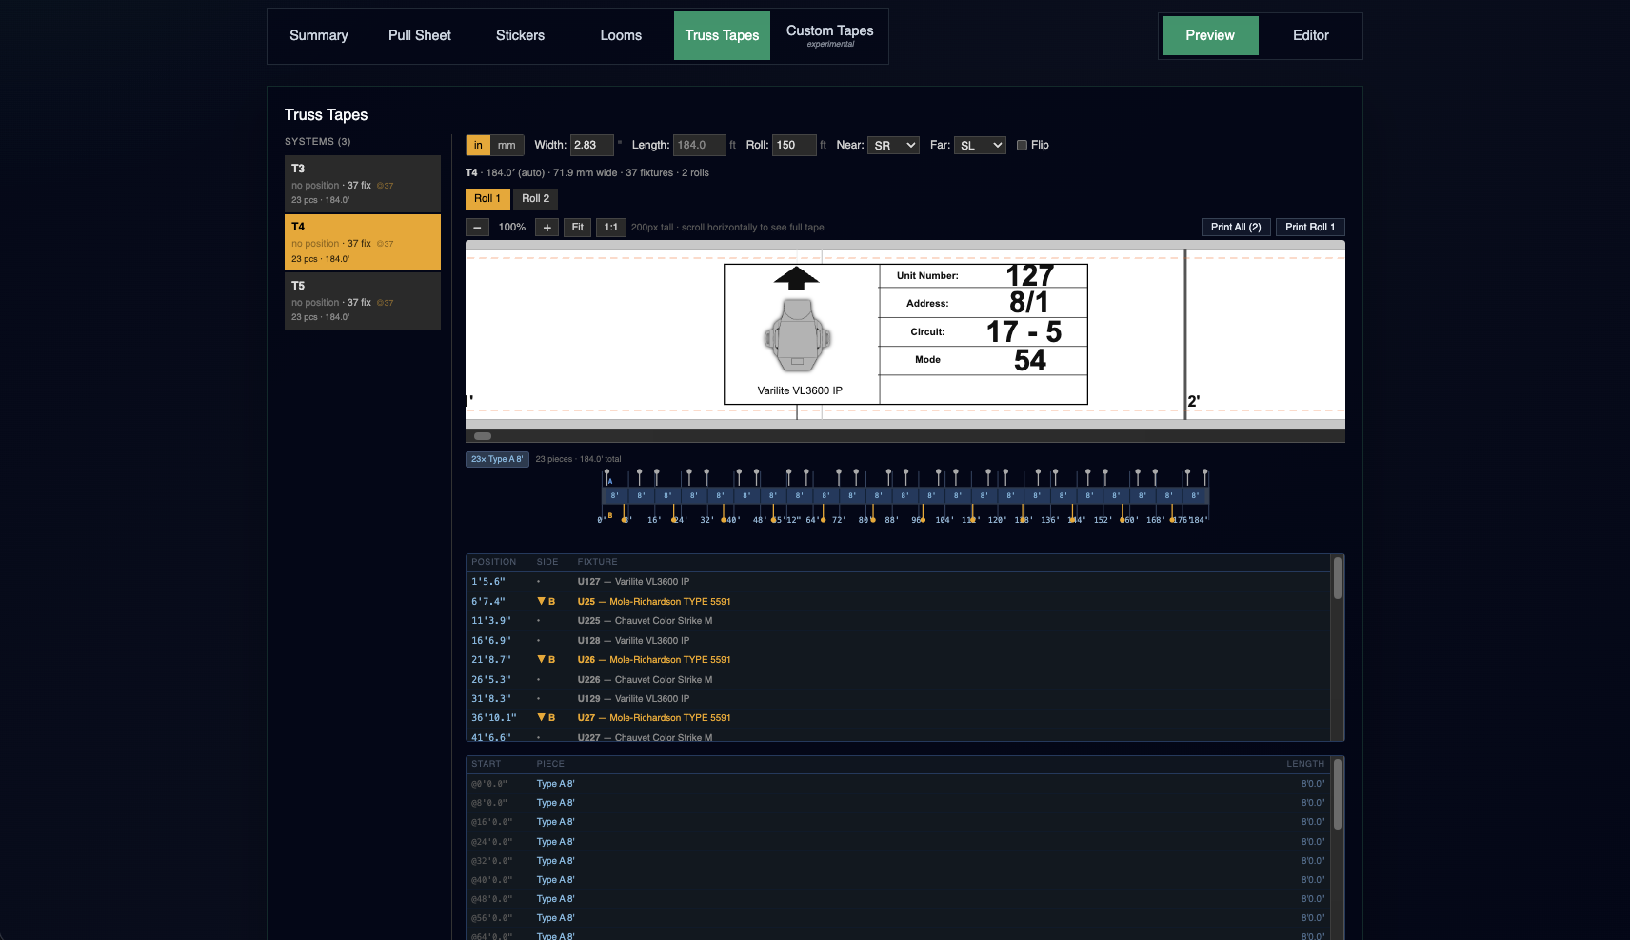This screenshot has height=940, width=1630.
Task: Click the B side marker for U25
Action: (x=546, y=601)
